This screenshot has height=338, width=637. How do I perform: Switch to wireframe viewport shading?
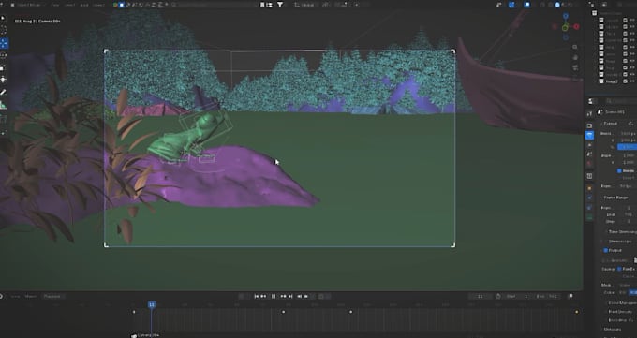(x=550, y=5)
